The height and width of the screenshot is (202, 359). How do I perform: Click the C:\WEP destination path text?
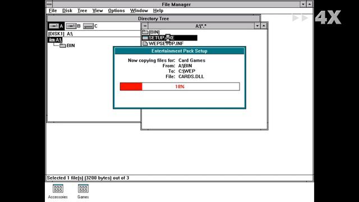click(187, 71)
